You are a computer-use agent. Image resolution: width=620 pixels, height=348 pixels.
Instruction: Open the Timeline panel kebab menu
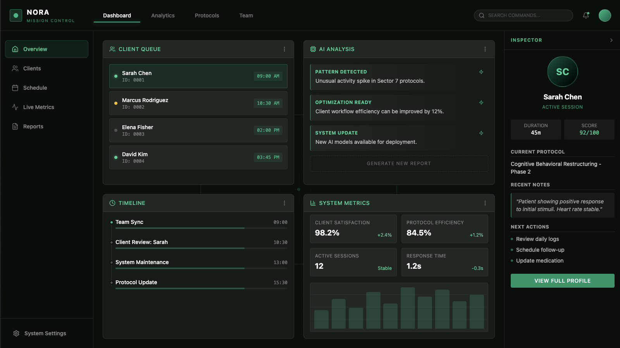click(284, 203)
